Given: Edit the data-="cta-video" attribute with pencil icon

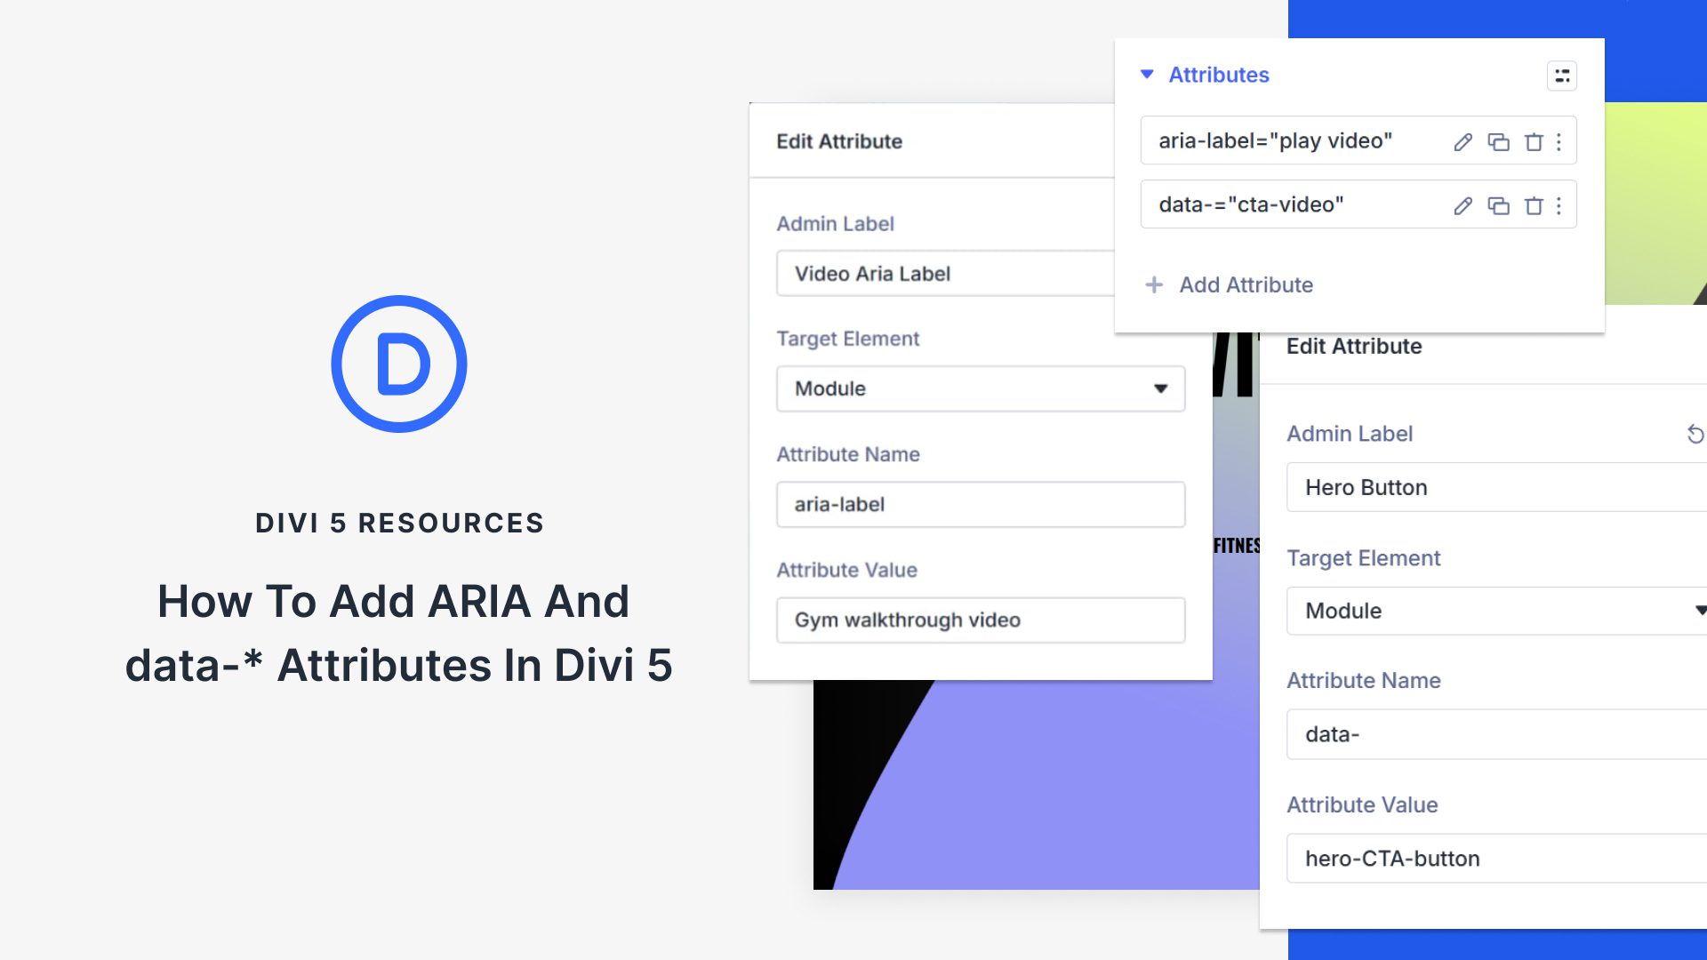Looking at the screenshot, I should pyautogui.click(x=1463, y=204).
